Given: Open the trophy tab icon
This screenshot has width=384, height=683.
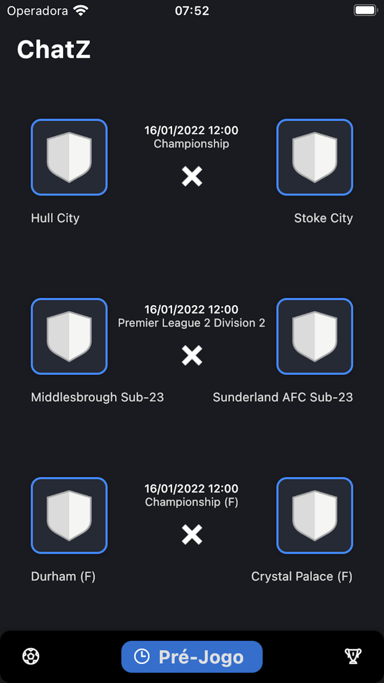Looking at the screenshot, I should coord(353,656).
